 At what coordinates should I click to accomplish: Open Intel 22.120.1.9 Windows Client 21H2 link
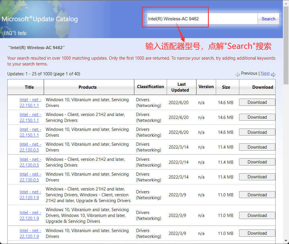30,195
